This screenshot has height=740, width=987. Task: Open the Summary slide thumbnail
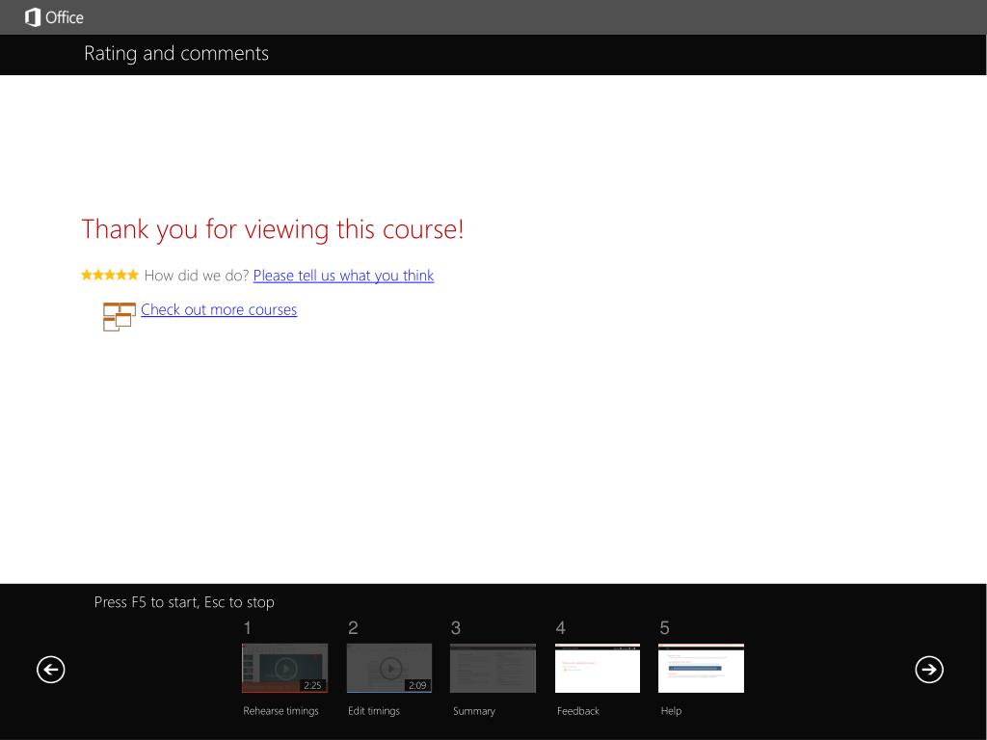click(x=493, y=668)
